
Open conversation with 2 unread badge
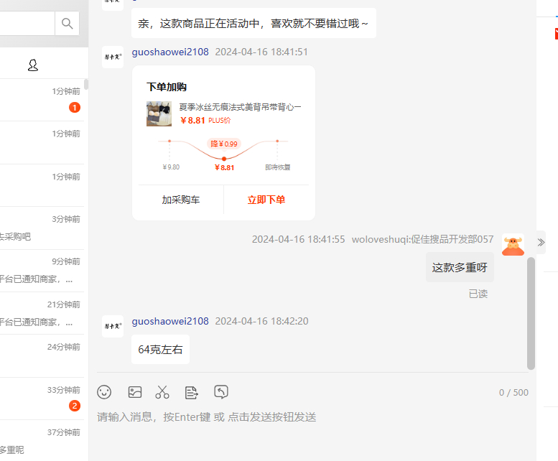tap(43, 398)
